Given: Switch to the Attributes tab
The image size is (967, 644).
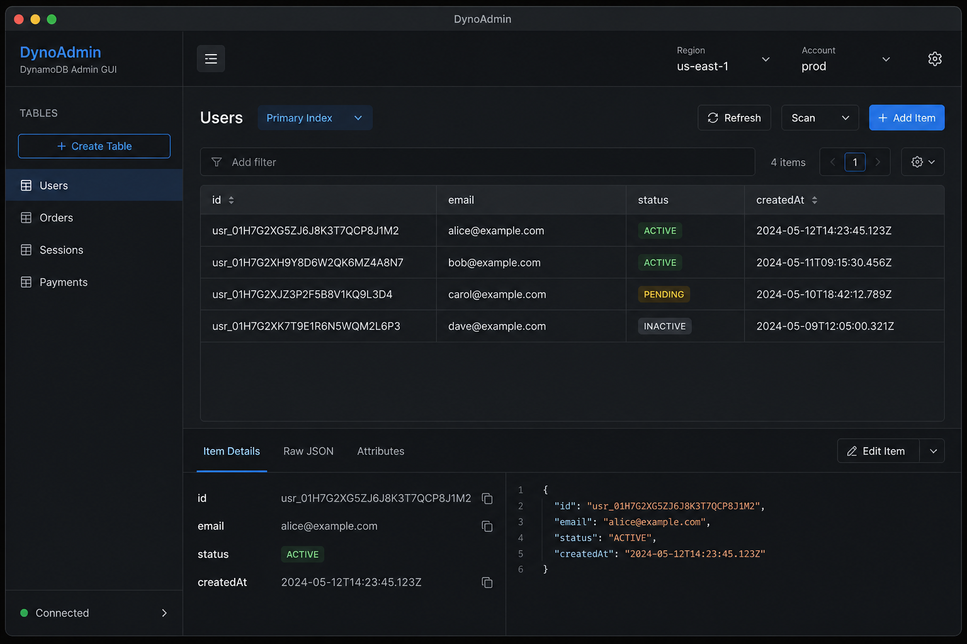Looking at the screenshot, I should (x=380, y=452).
